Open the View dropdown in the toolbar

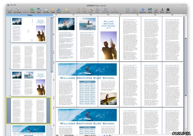coord(10,11)
